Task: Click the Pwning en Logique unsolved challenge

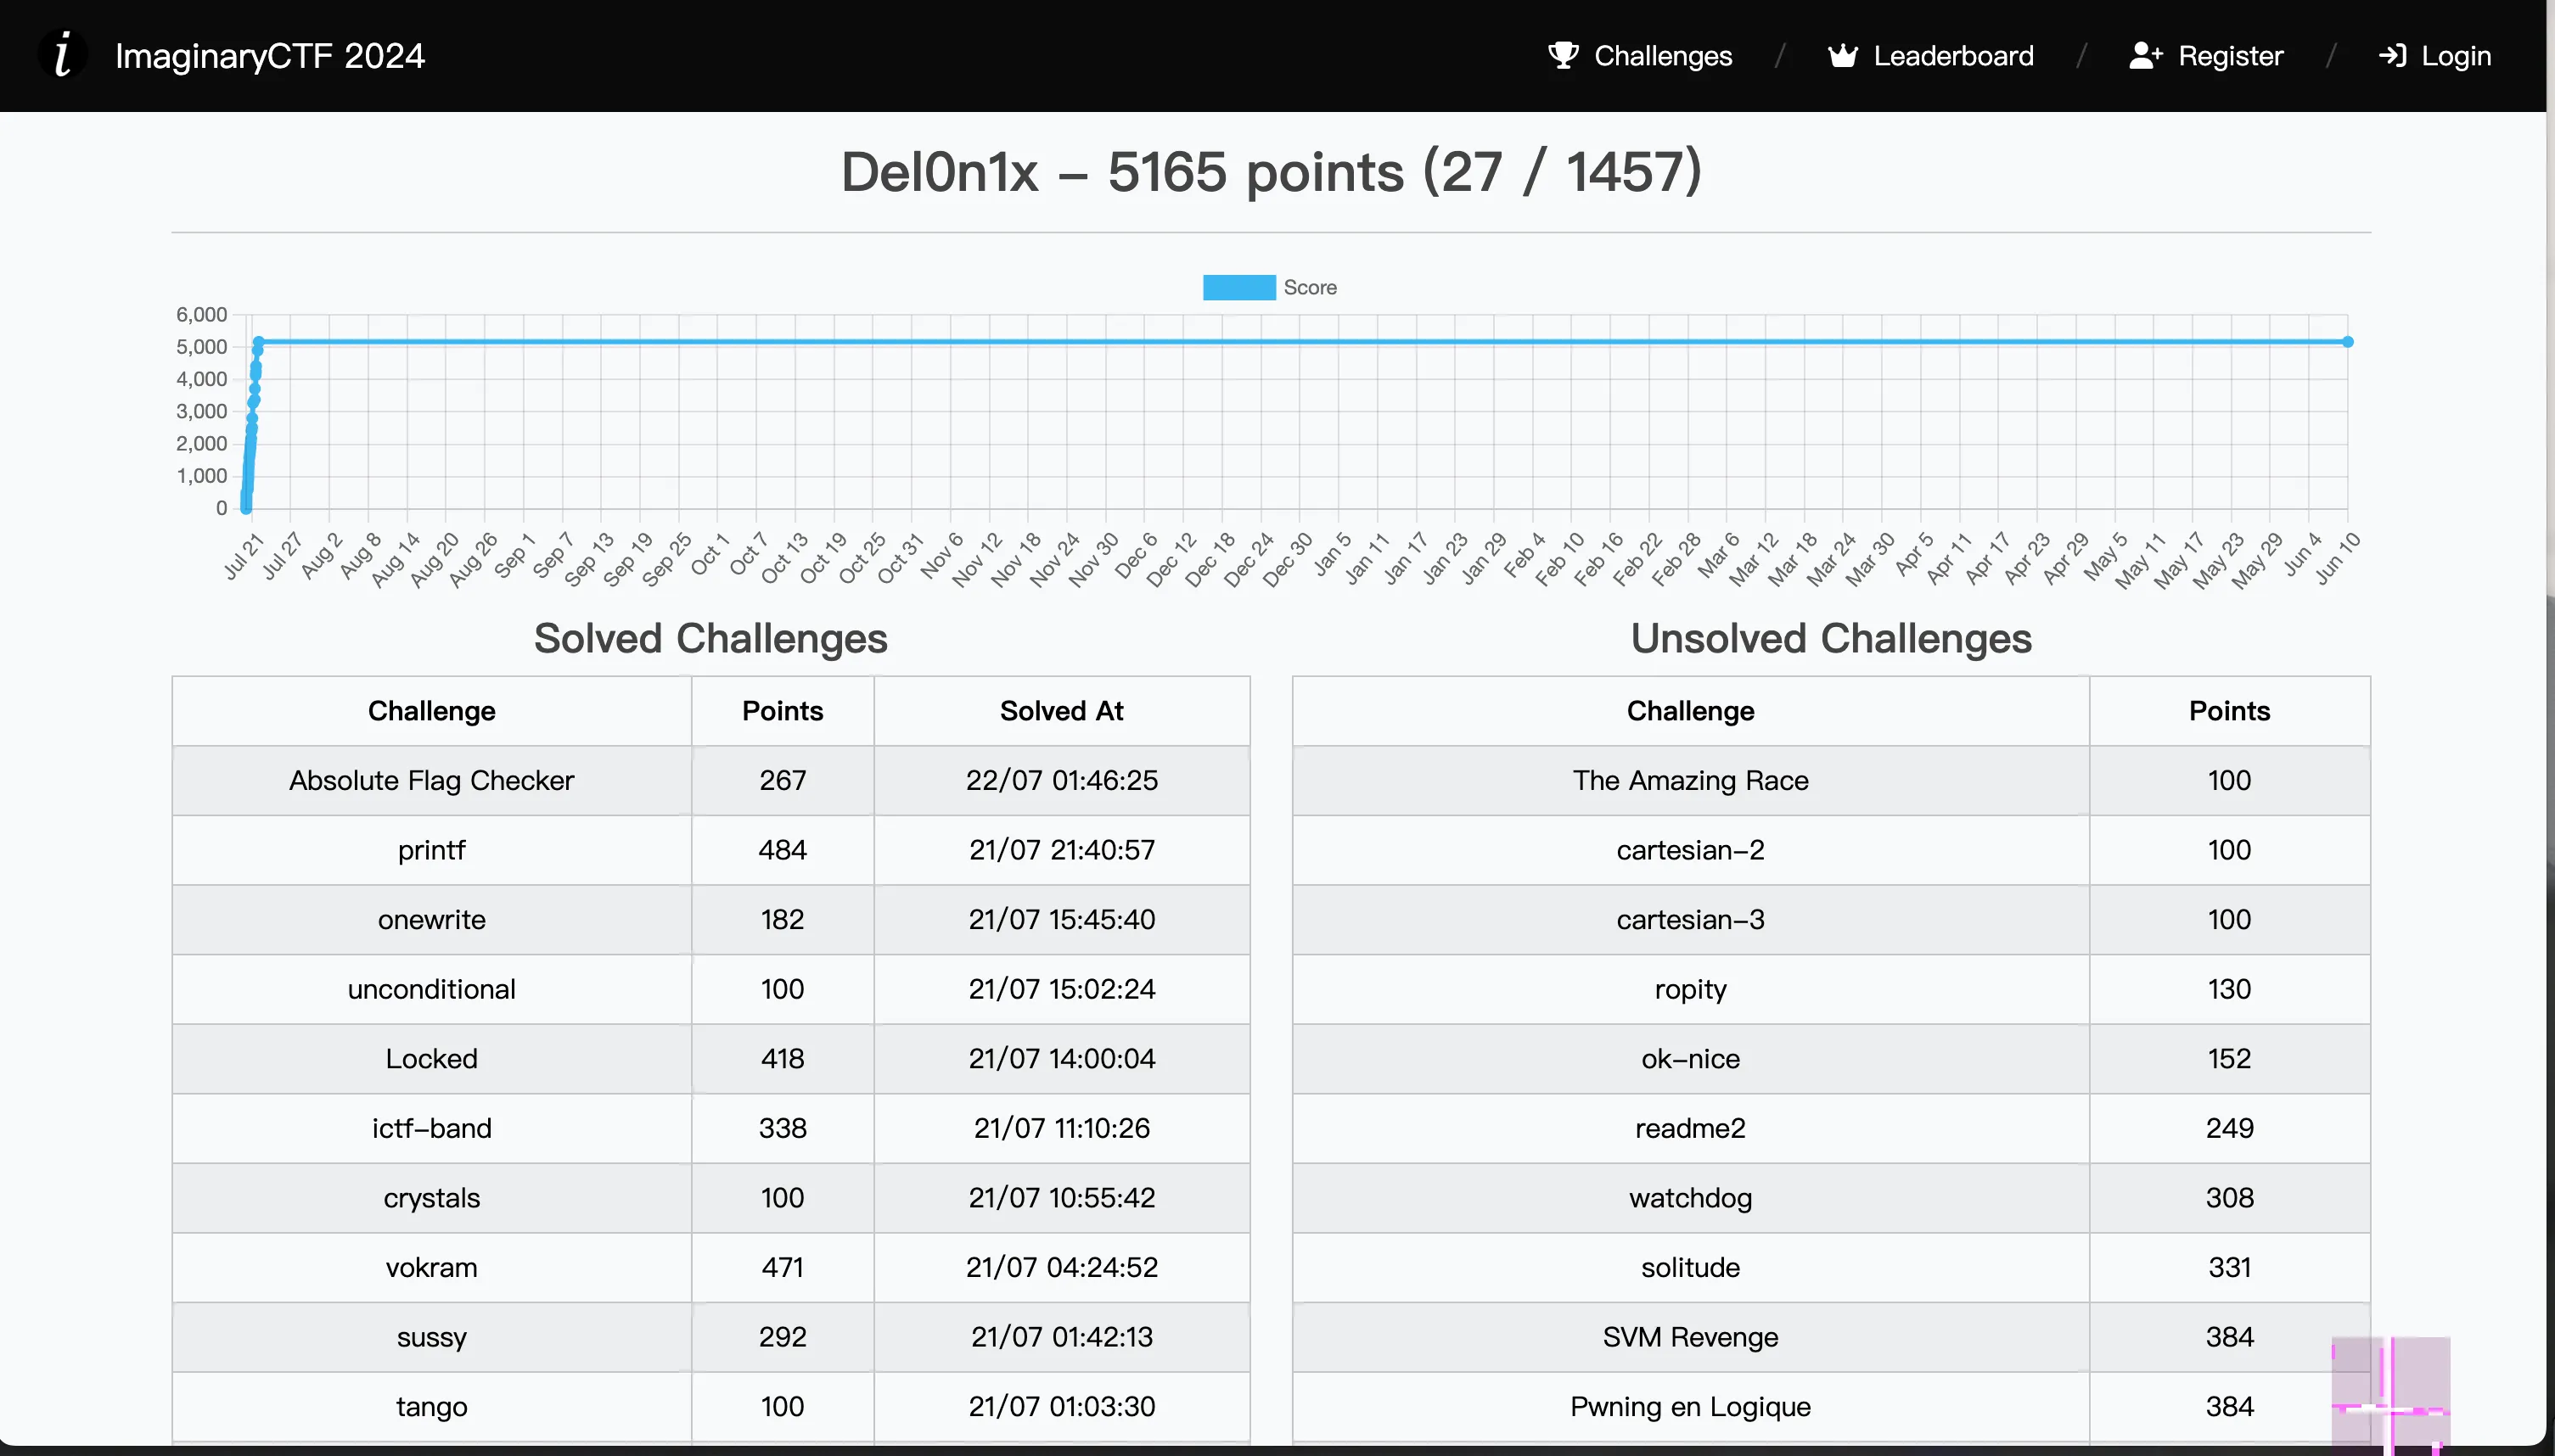Action: [x=1690, y=1406]
